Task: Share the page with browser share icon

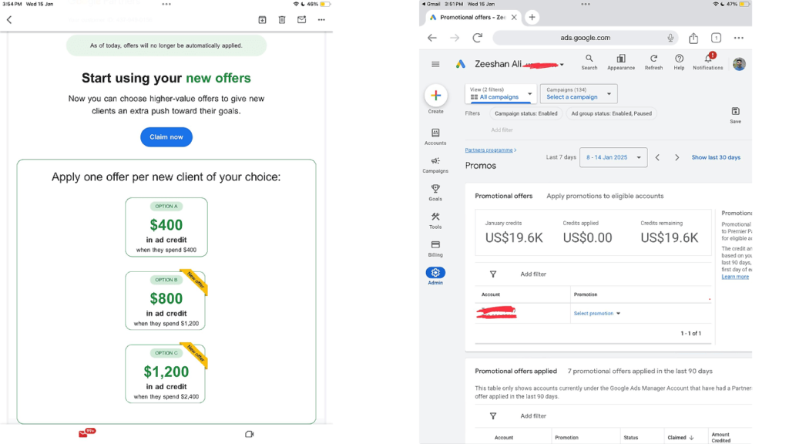Action: (x=693, y=38)
